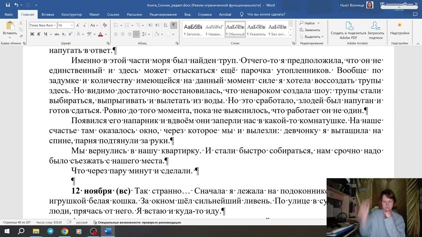The height and width of the screenshot is (237, 422).
Task: Open Windows search in the taskbar
Action: point(21,231)
